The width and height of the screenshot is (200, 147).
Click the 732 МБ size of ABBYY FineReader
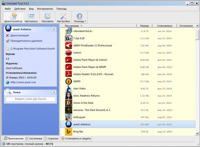pyautogui.click(x=145, y=46)
